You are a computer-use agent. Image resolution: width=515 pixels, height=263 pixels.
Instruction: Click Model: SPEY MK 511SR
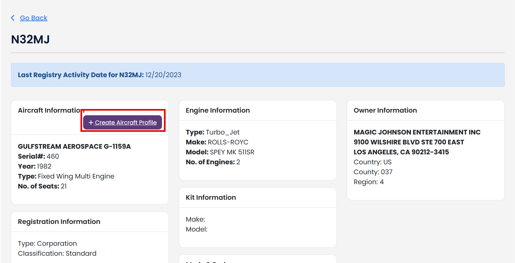coord(220,152)
